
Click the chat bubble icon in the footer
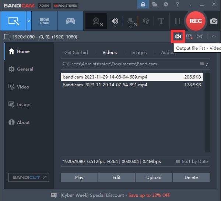[x=54, y=195]
